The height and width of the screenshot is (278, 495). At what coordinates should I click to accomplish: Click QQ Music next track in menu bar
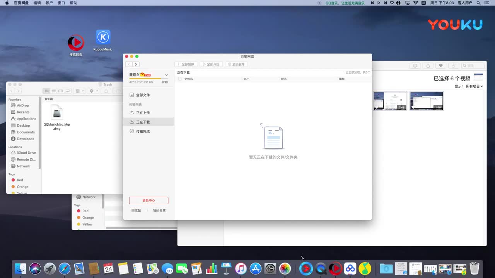pyautogui.click(x=386, y=3)
